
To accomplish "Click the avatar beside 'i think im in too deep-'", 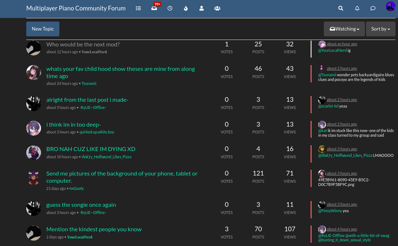I will 33,128.
